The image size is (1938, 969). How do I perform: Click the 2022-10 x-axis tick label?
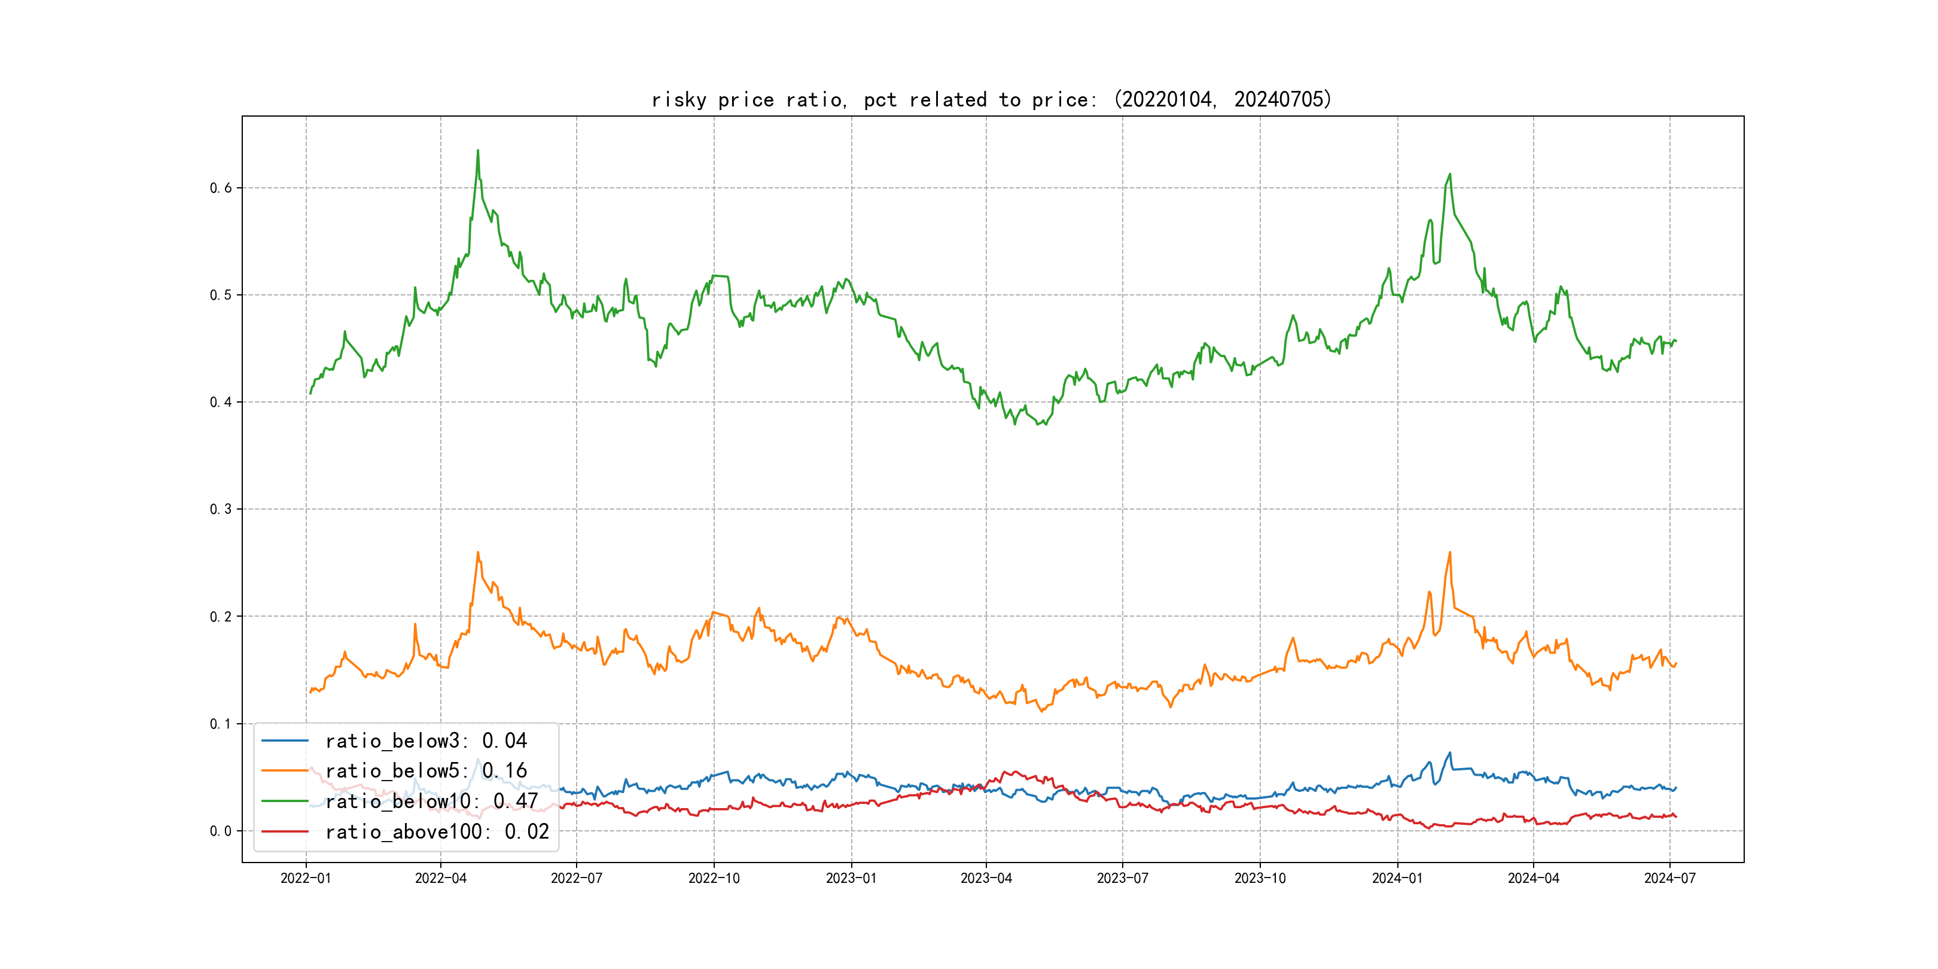click(714, 878)
